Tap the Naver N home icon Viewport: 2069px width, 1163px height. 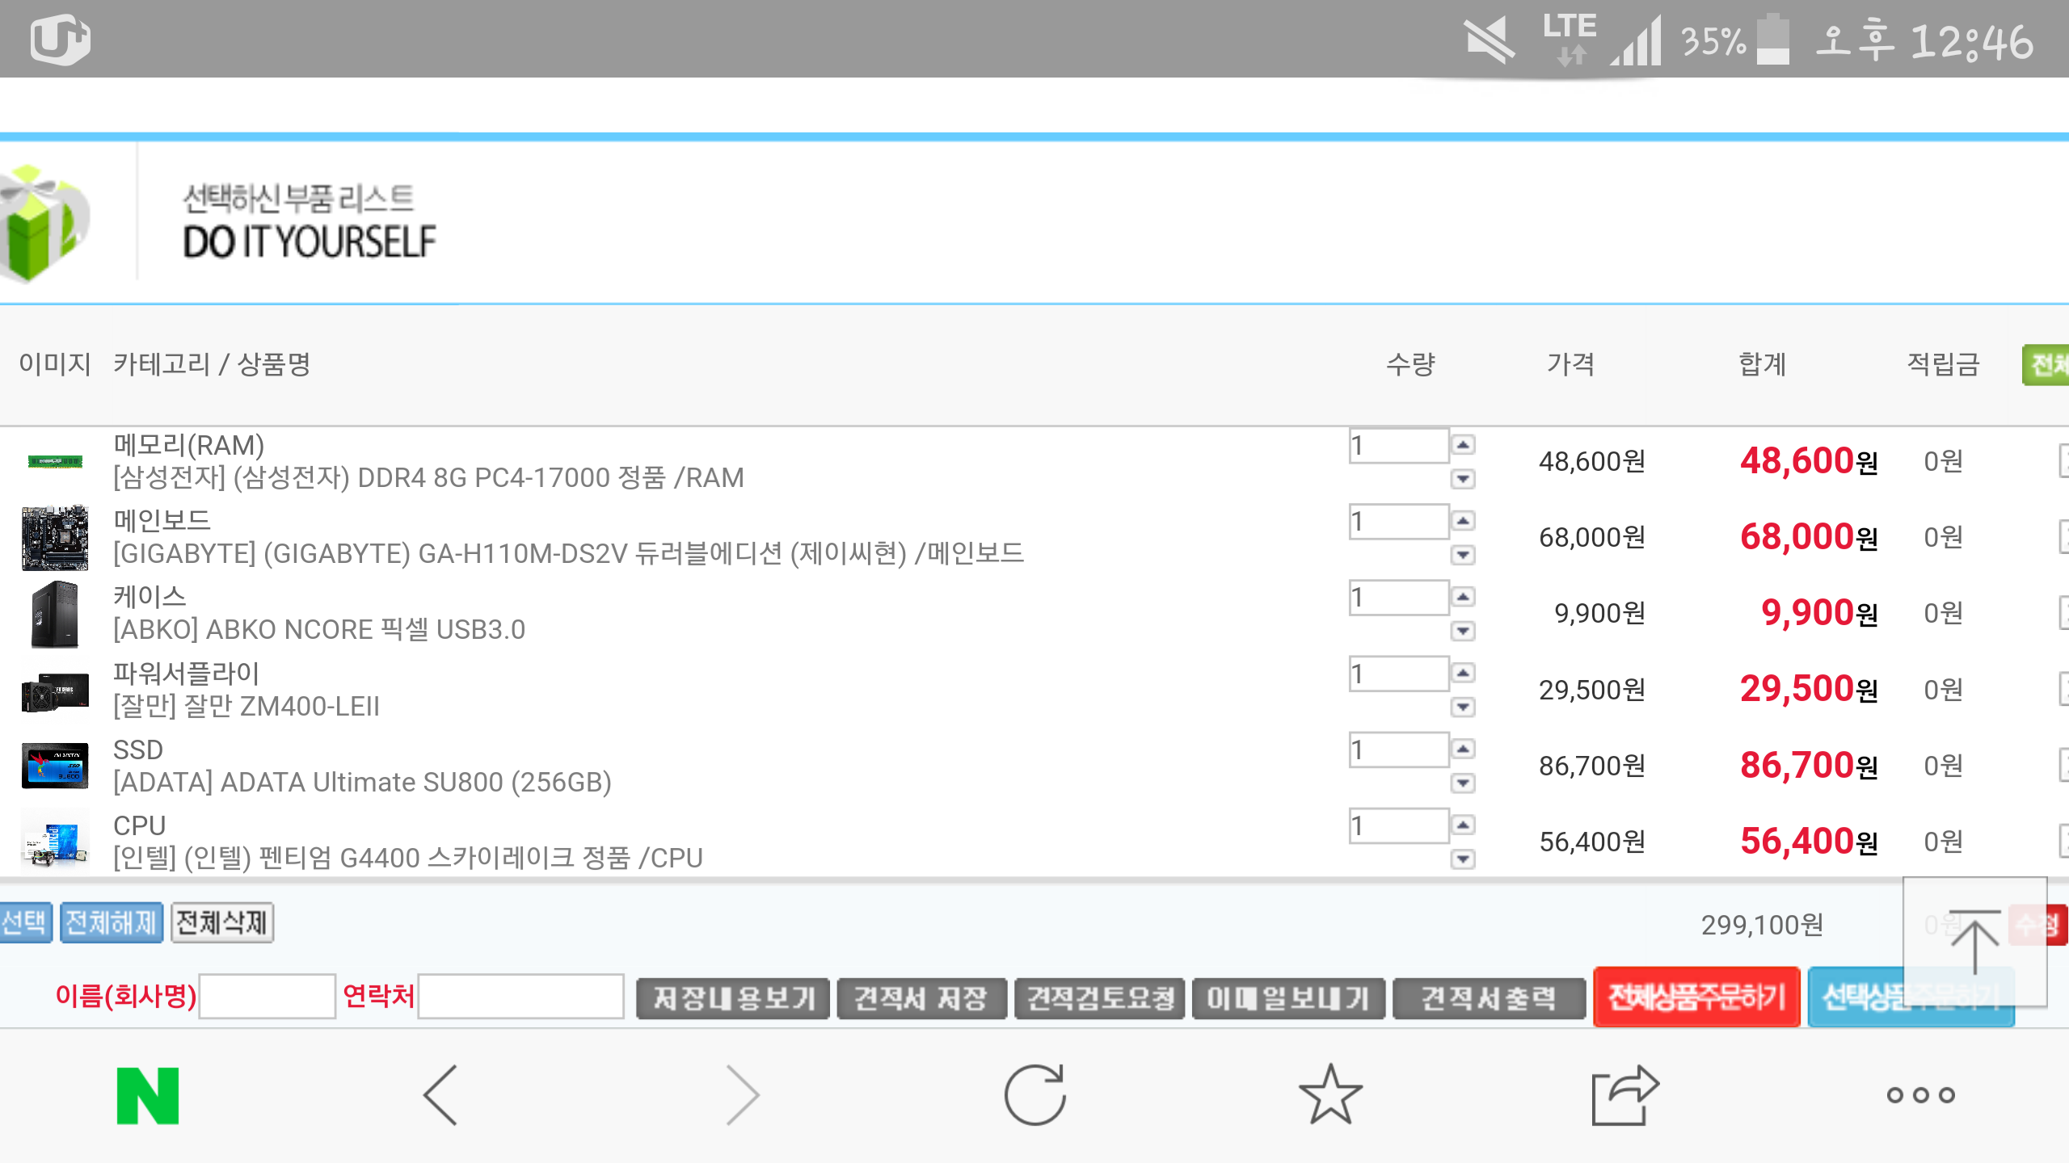point(148,1095)
